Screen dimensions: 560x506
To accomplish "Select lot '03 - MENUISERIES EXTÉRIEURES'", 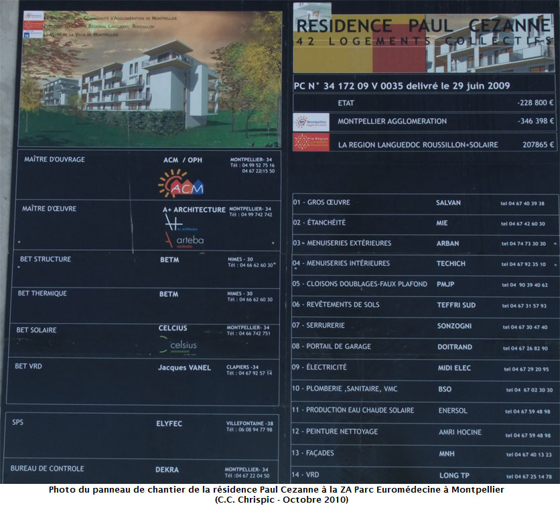I will 342,243.
